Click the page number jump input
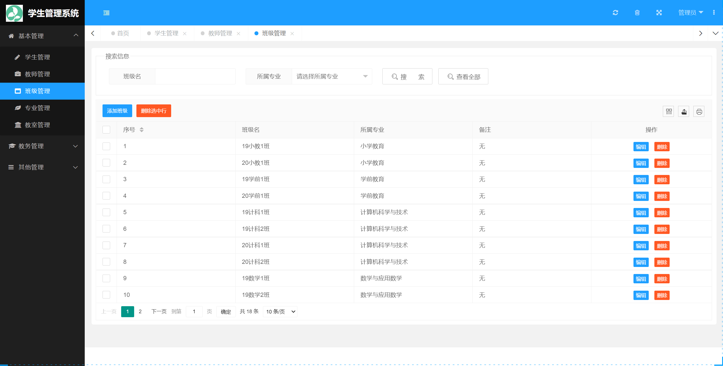 (194, 312)
